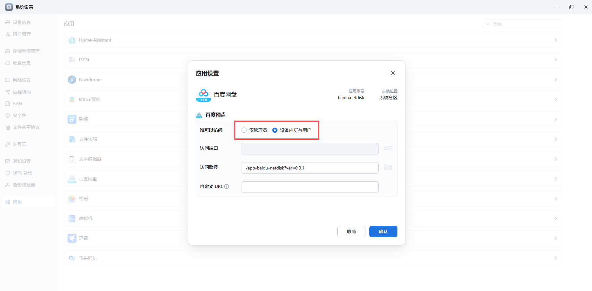Maximize the 系统设置 window

(571, 7)
